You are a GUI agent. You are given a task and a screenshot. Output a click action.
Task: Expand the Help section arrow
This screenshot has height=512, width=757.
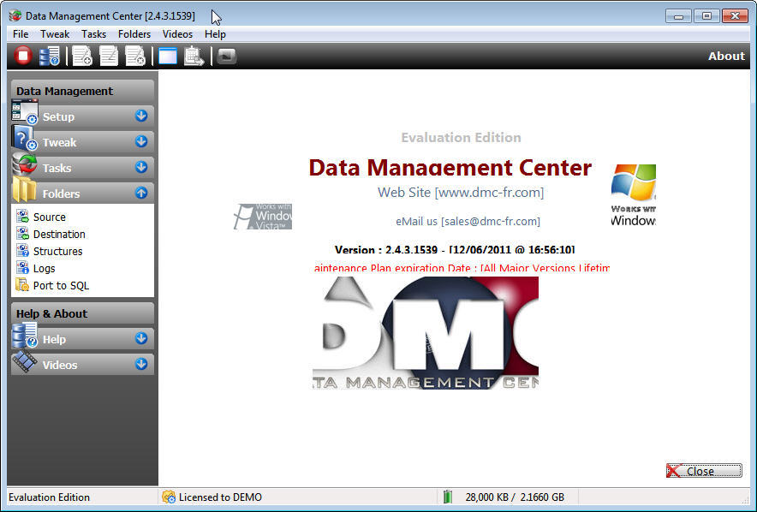[x=141, y=338]
